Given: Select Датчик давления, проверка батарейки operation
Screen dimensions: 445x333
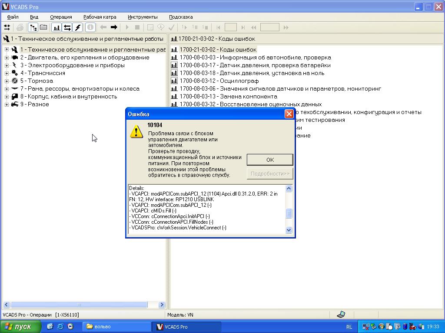Looking at the screenshot, I should (255, 65).
